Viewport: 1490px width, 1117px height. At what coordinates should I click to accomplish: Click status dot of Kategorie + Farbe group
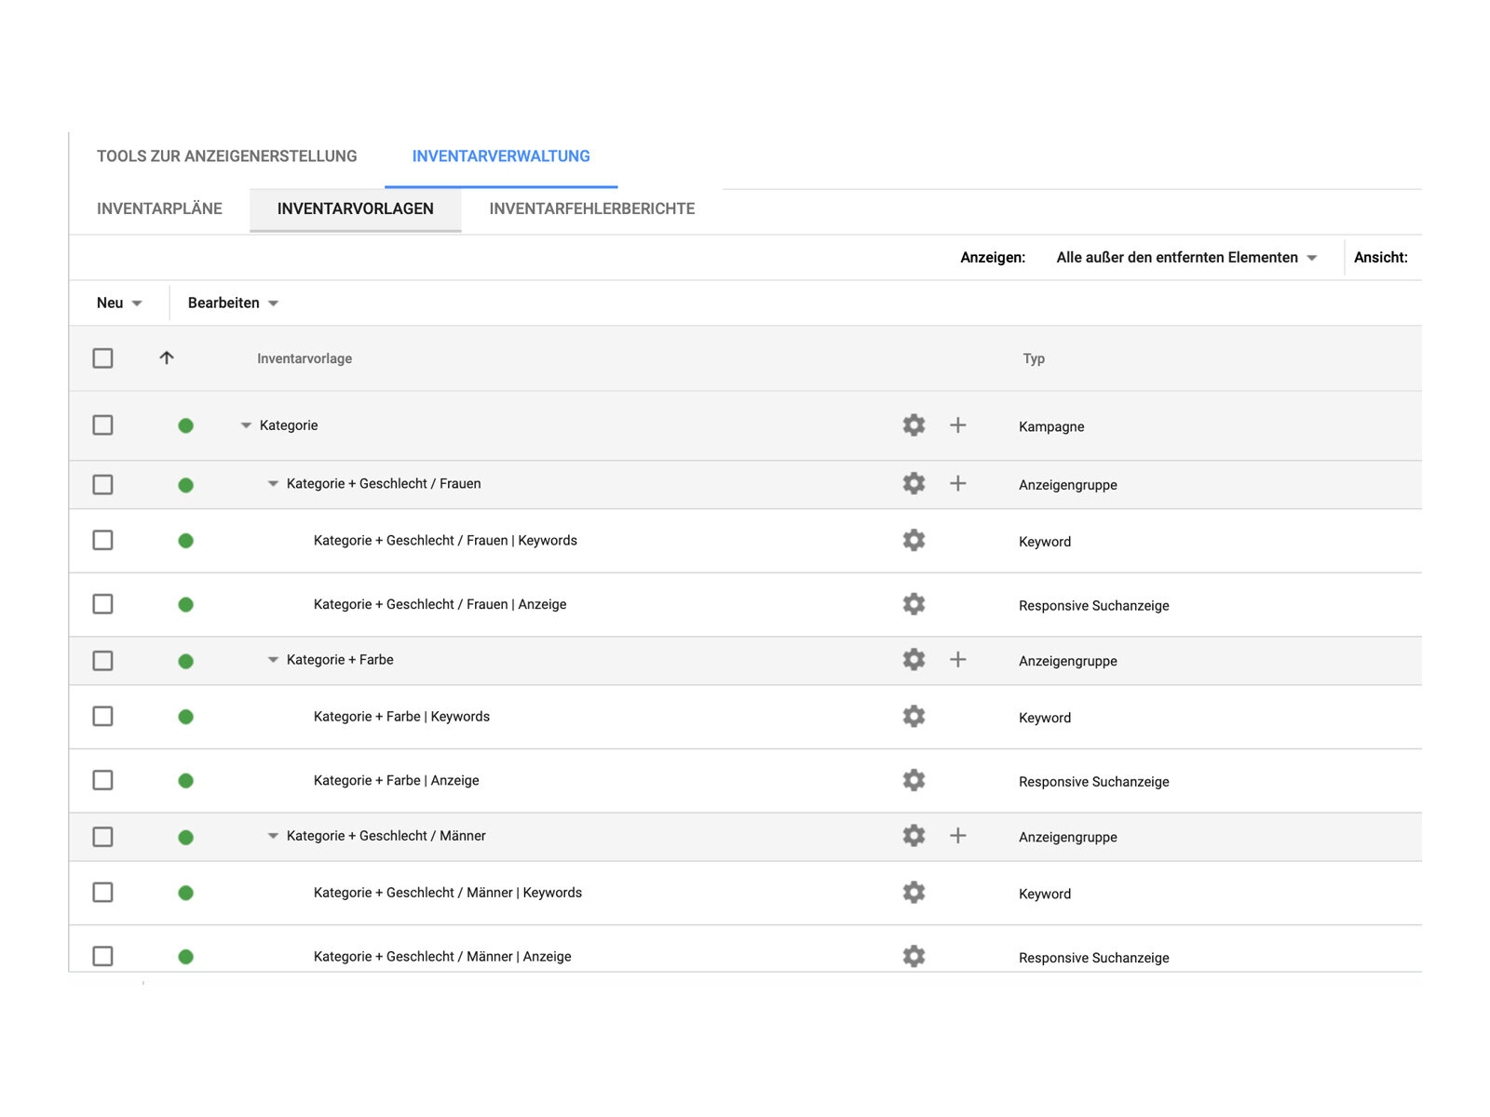tap(186, 661)
